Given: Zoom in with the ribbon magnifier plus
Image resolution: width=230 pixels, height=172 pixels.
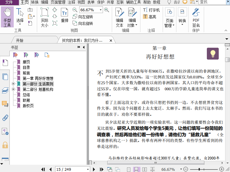Looking at the screenshot, I should click(x=107, y=10).
